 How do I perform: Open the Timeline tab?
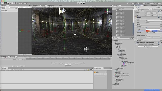pyautogui.click(x=3, y=56)
